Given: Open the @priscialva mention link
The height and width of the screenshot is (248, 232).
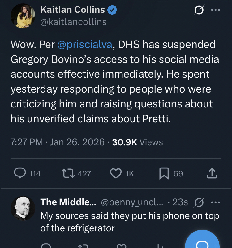Looking at the screenshot, I should 85,45.
